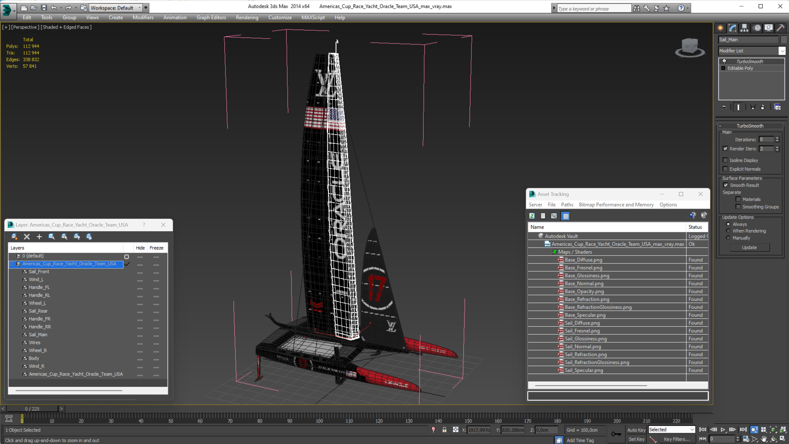Enable Isoline Display checkbox

(x=725, y=160)
